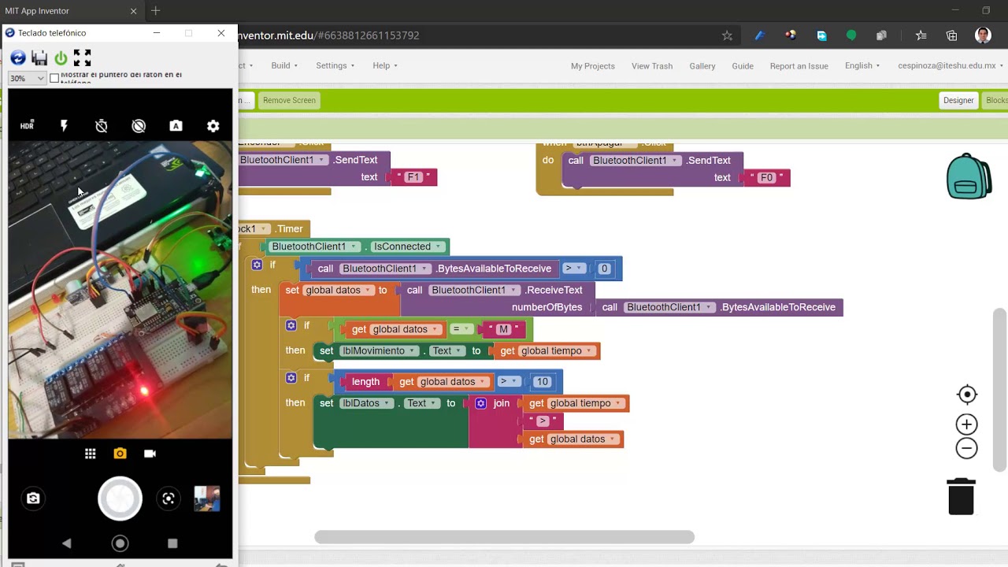
Task: Click the Remove Screen button
Action: (289, 100)
